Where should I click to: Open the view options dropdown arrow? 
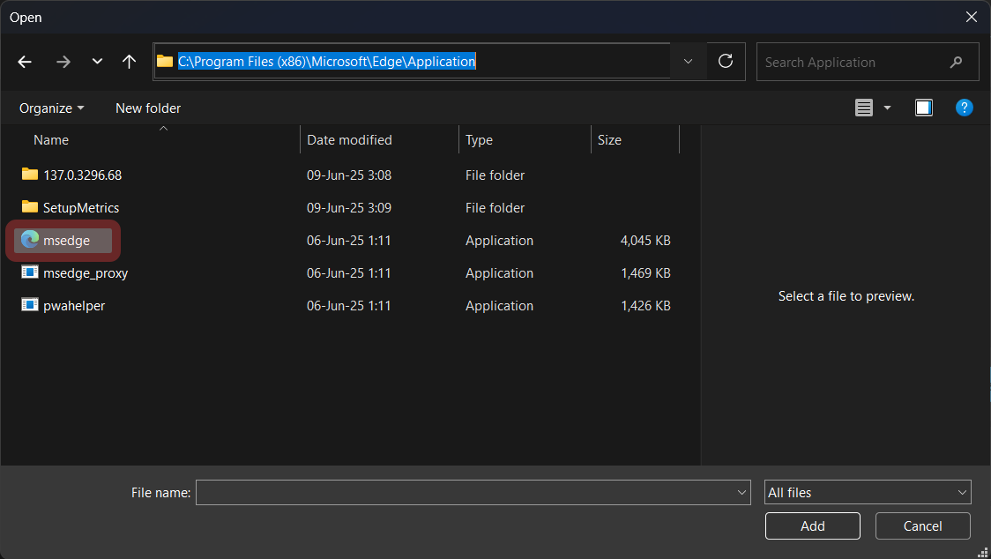887,108
